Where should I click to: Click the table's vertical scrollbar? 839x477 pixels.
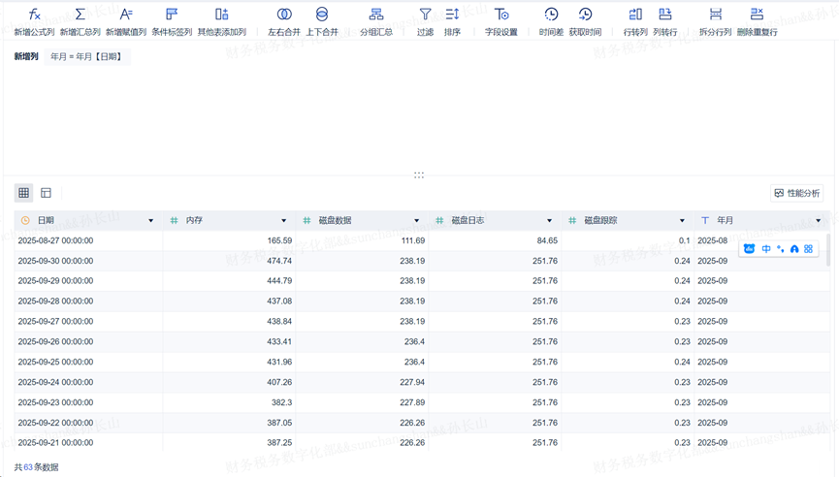click(x=827, y=248)
